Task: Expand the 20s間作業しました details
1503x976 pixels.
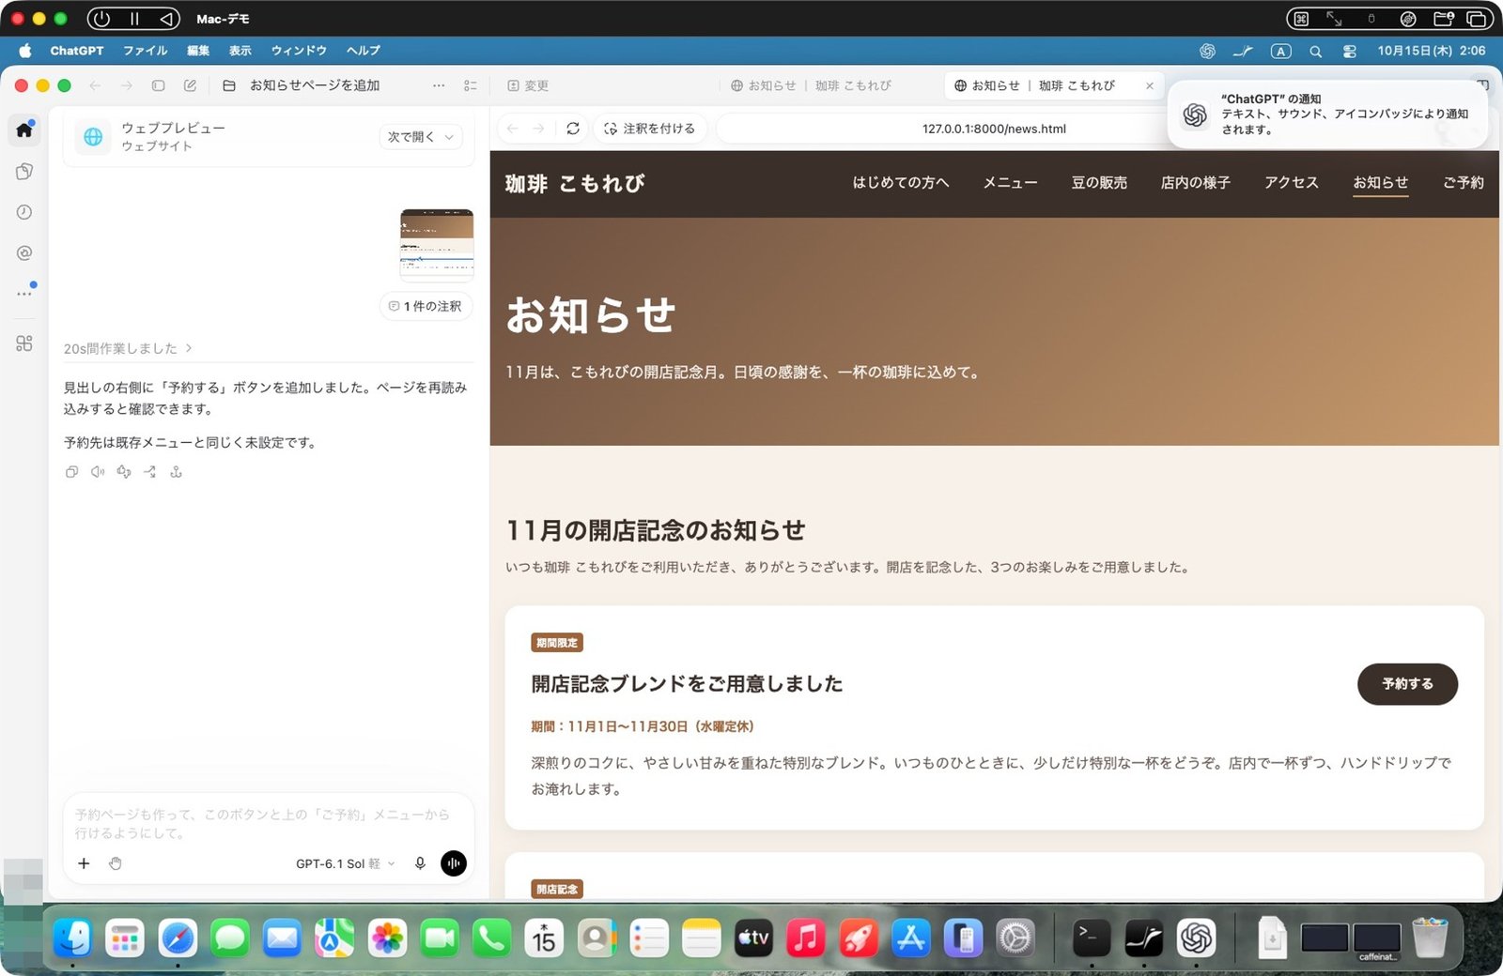Action: point(128,348)
